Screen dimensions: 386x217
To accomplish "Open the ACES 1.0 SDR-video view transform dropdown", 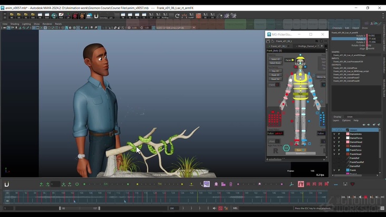I will coord(176,28).
